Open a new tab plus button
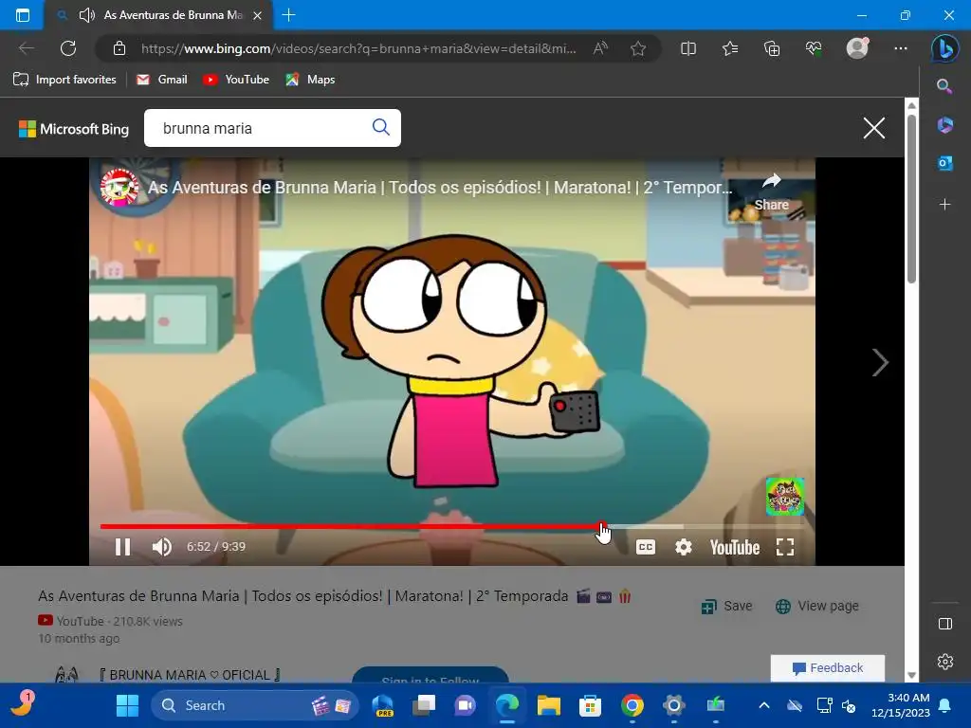 288,15
